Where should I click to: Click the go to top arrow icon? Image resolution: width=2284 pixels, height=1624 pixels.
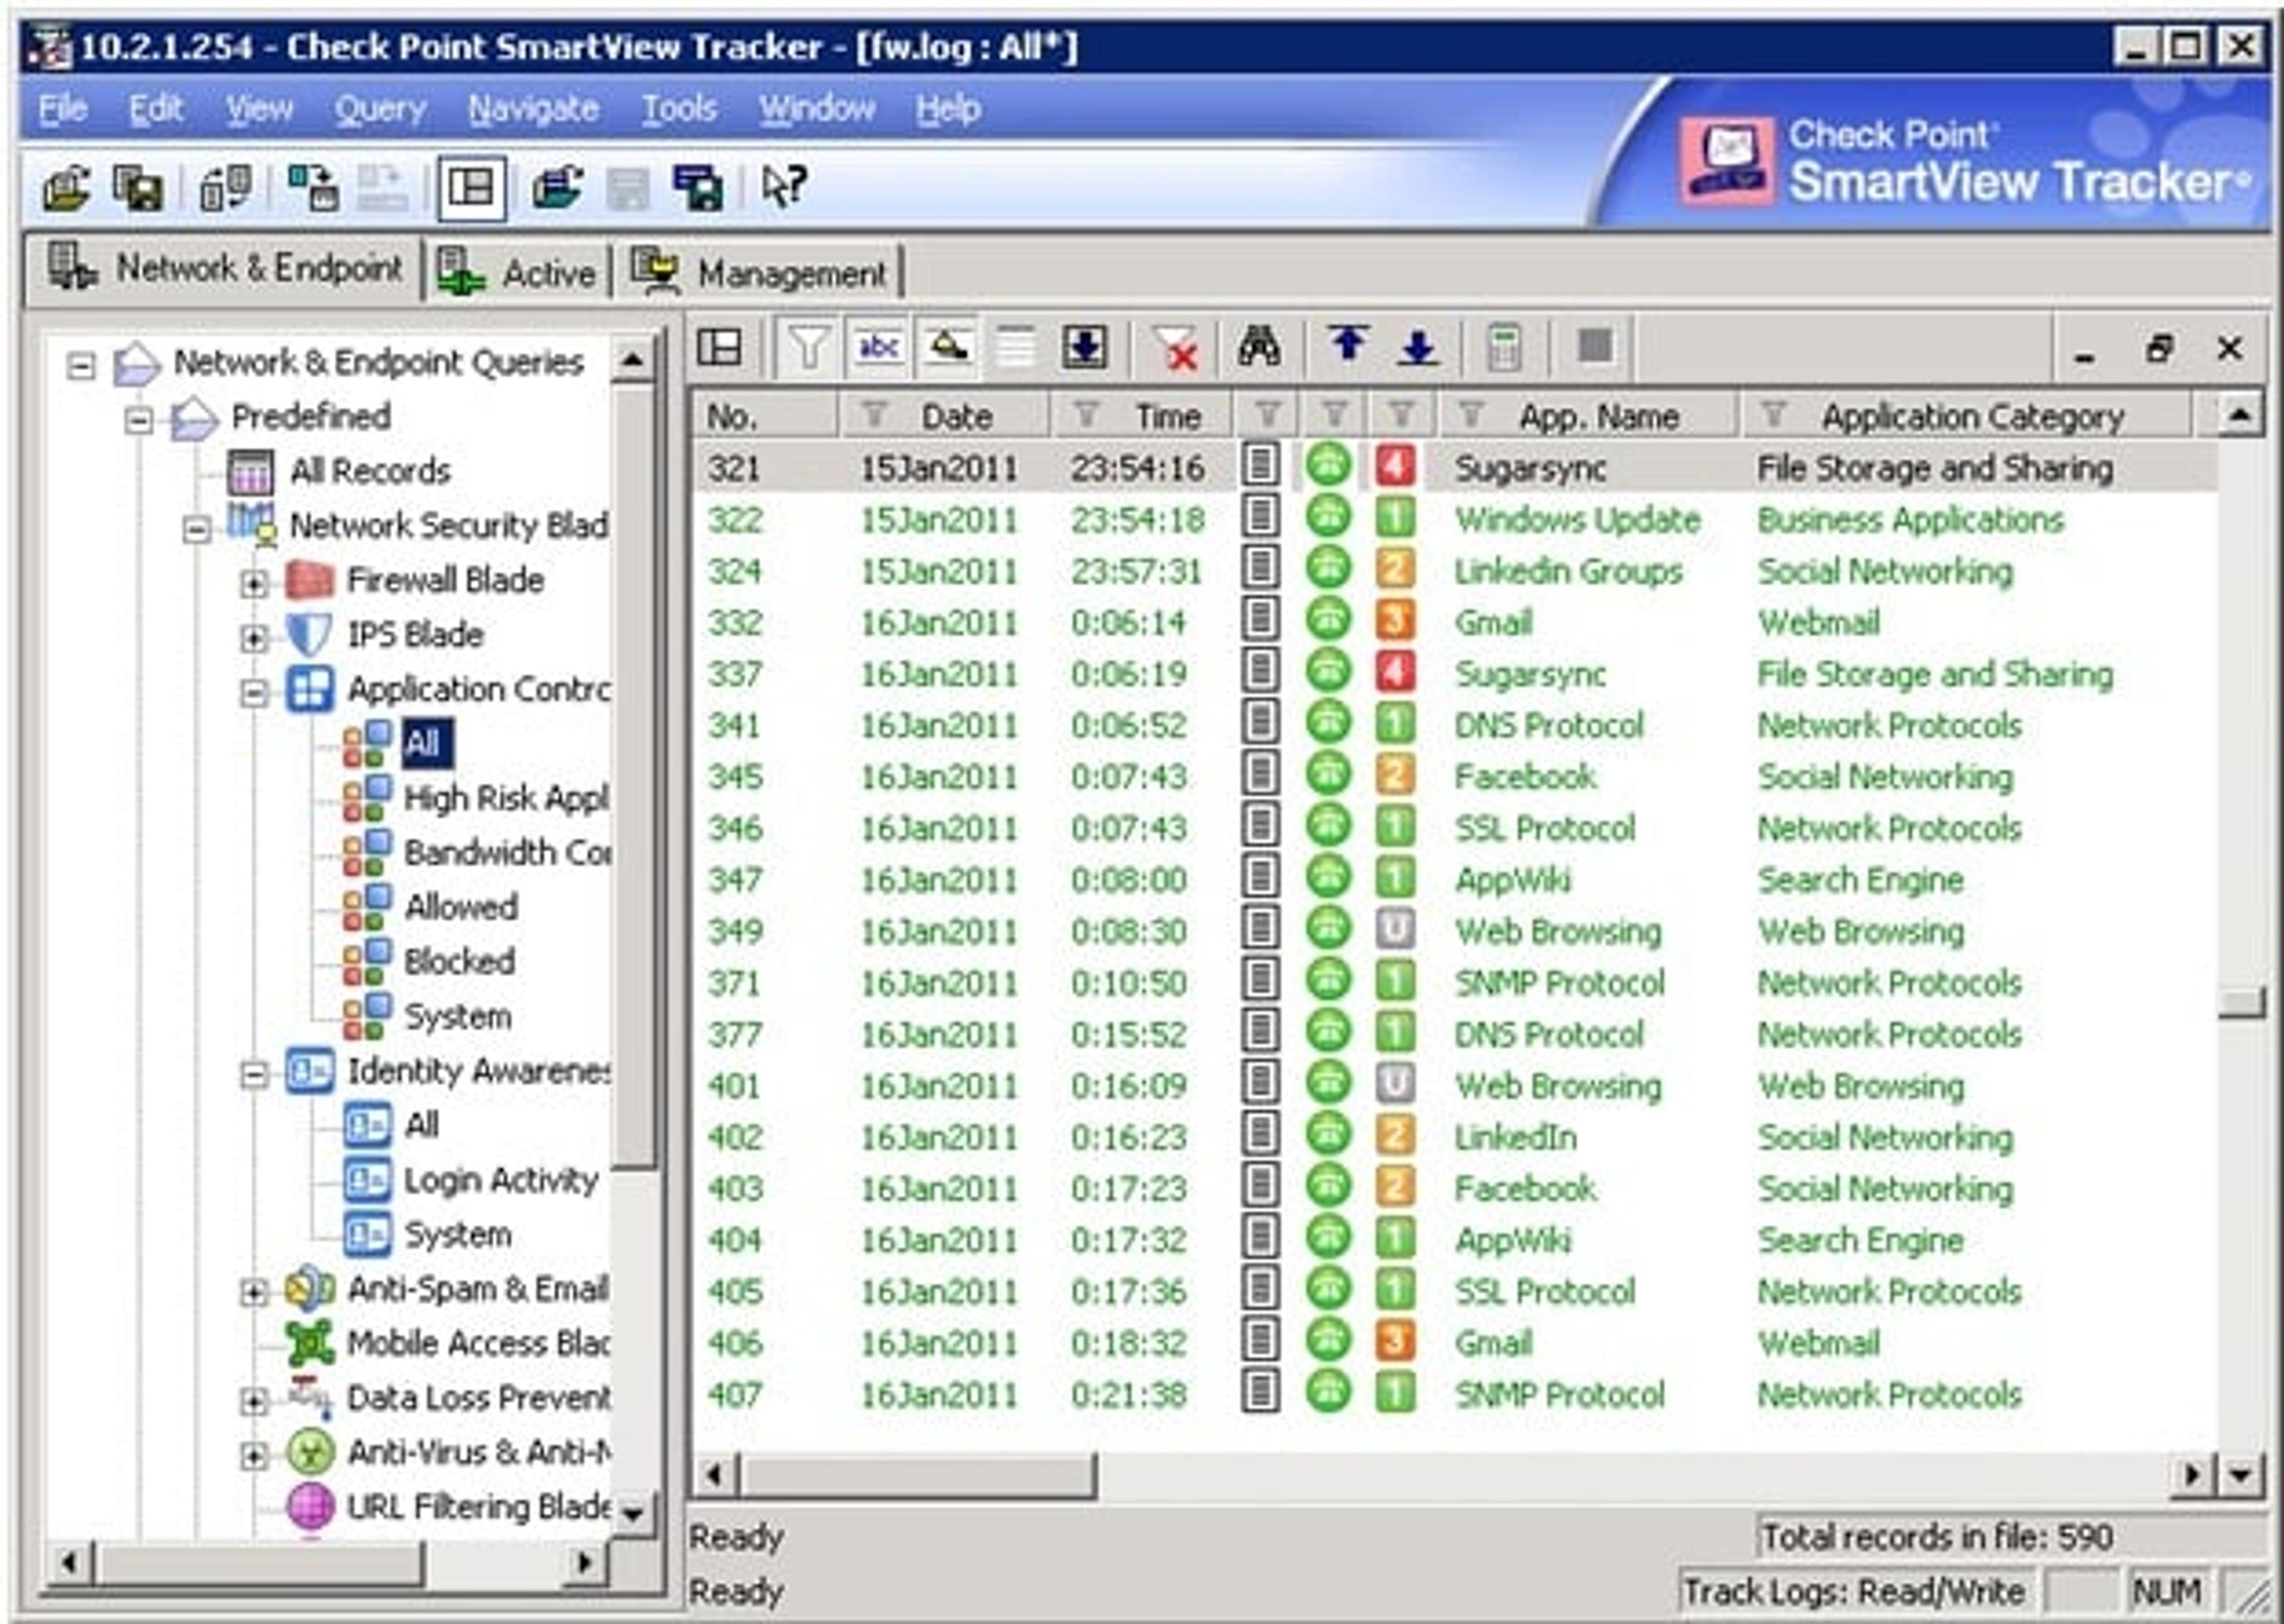coord(1348,346)
